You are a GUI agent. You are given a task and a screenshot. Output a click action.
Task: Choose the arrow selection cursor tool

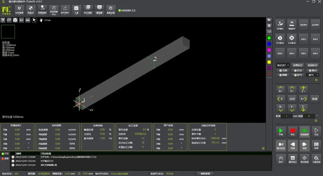34,20
